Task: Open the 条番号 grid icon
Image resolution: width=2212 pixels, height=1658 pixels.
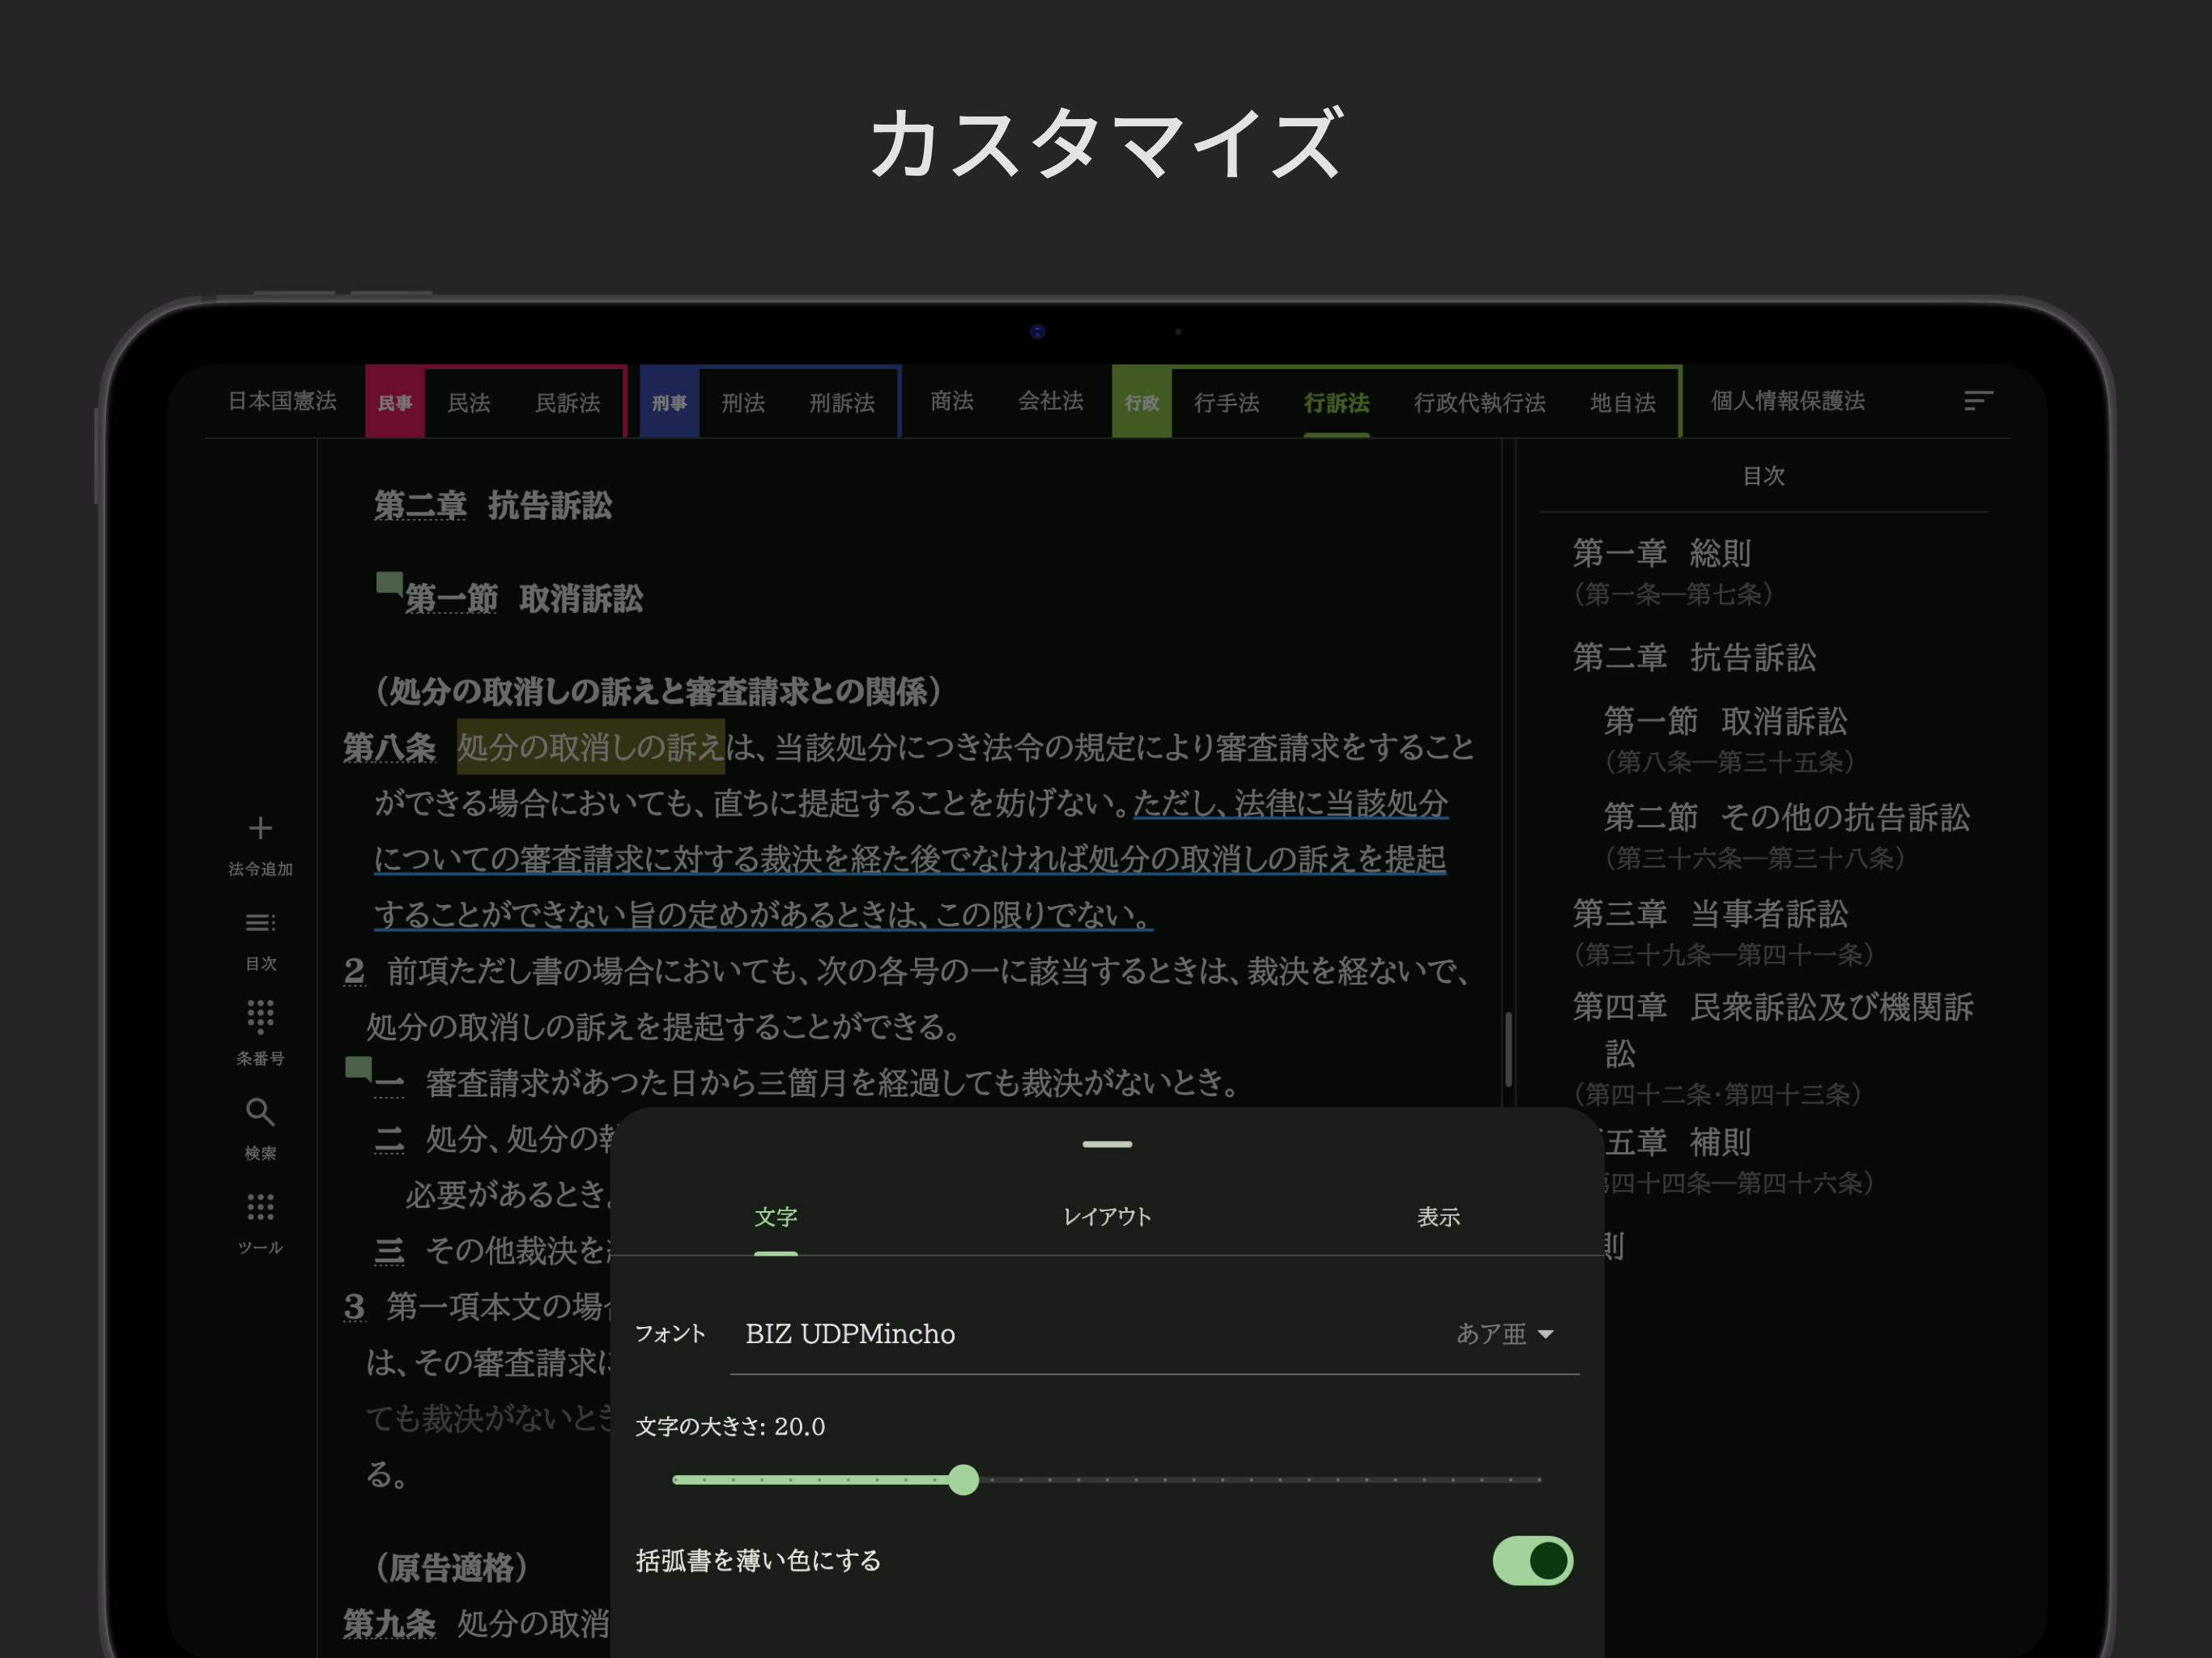Action: click(x=260, y=1017)
